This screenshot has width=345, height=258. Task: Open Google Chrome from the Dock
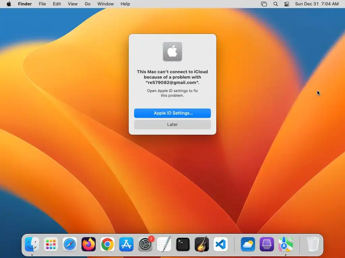[x=107, y=244]
